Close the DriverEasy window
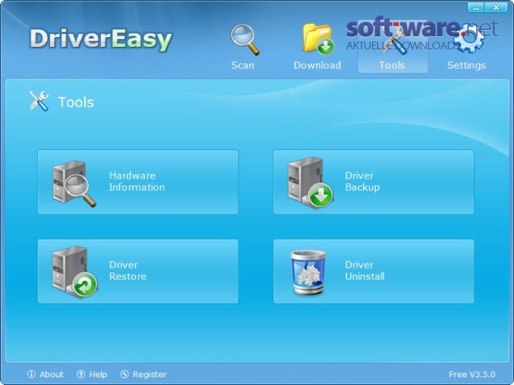Screen dimensions: 514x385 (x=496, y=8)
